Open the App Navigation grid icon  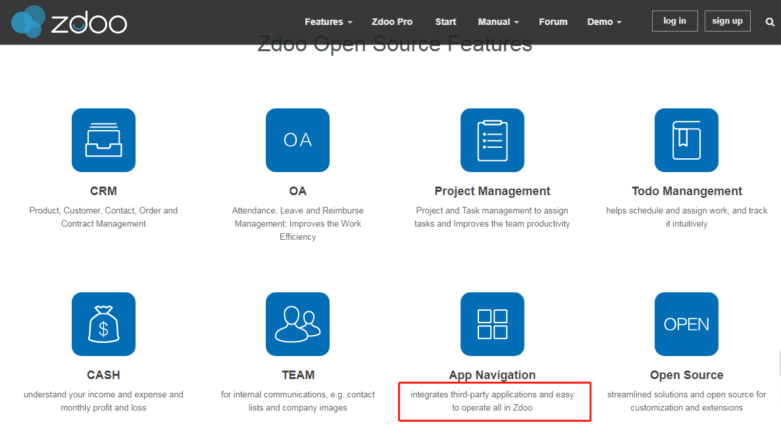pos(492,325)
